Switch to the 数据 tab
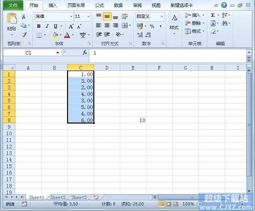Image resolution: width=255 pixels, height=211 pixels. pos(118,5)
